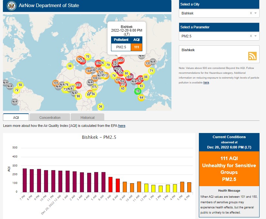Screen dimensions: 266x219
Task: Expand the Select a City dropdown arrow
Action: click(256, 13)
